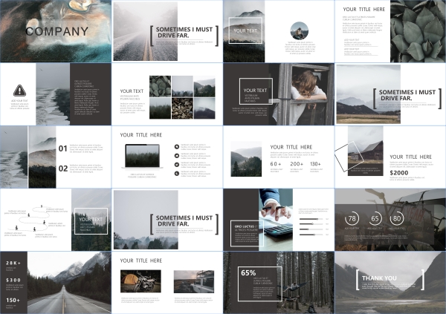Click the 28K+ statistic on road slide

click(x=13, y=264)
